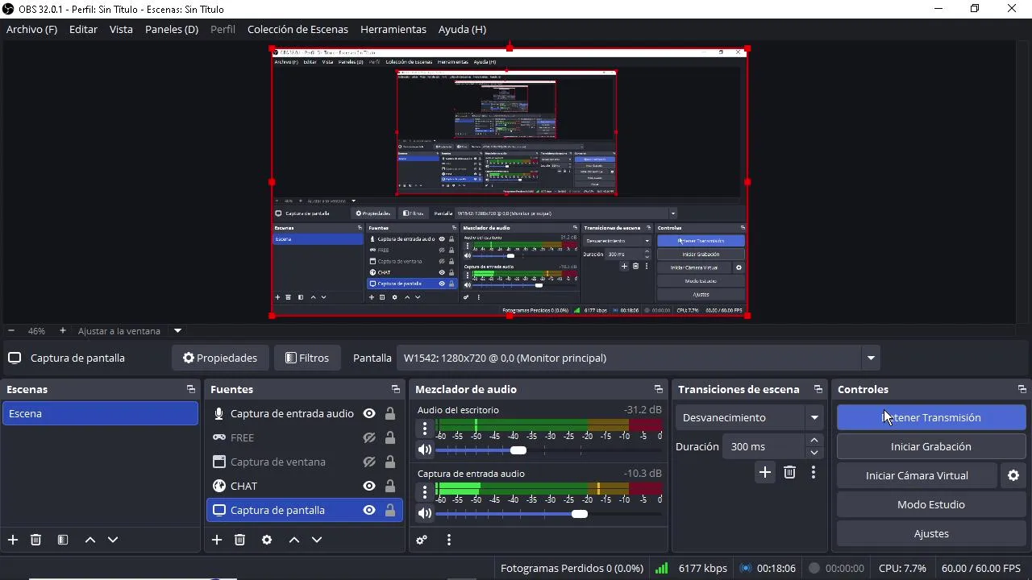Open Ajustes settings button

931,533
